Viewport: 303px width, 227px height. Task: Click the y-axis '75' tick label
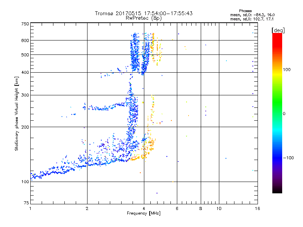(27, 203)
